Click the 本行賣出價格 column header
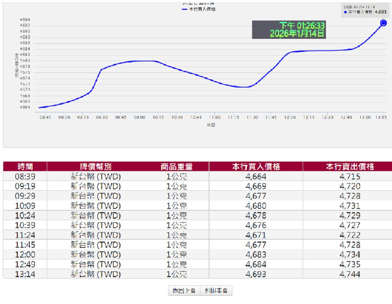 pos(350,167)
